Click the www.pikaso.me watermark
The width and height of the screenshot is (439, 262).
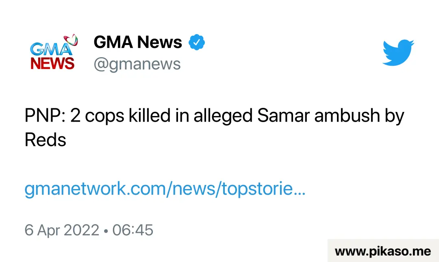click(383, 251)
